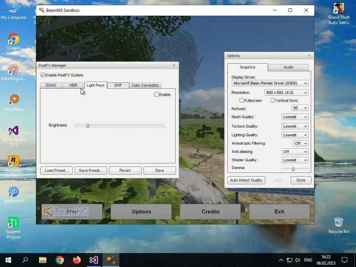Click Revert in PostFX Manager
The width and height of the screenshot is (356, 267).
tap(125, 170)
